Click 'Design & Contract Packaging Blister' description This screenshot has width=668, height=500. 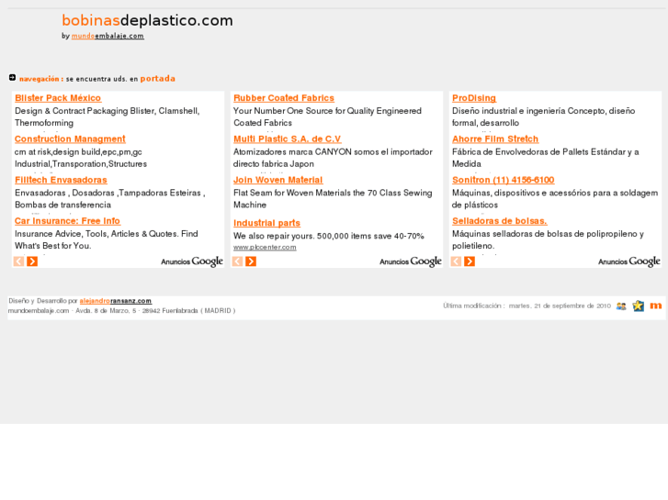(107, 117)
